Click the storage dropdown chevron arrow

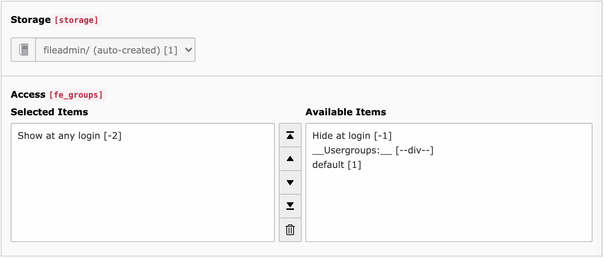[x=188, y=49]
